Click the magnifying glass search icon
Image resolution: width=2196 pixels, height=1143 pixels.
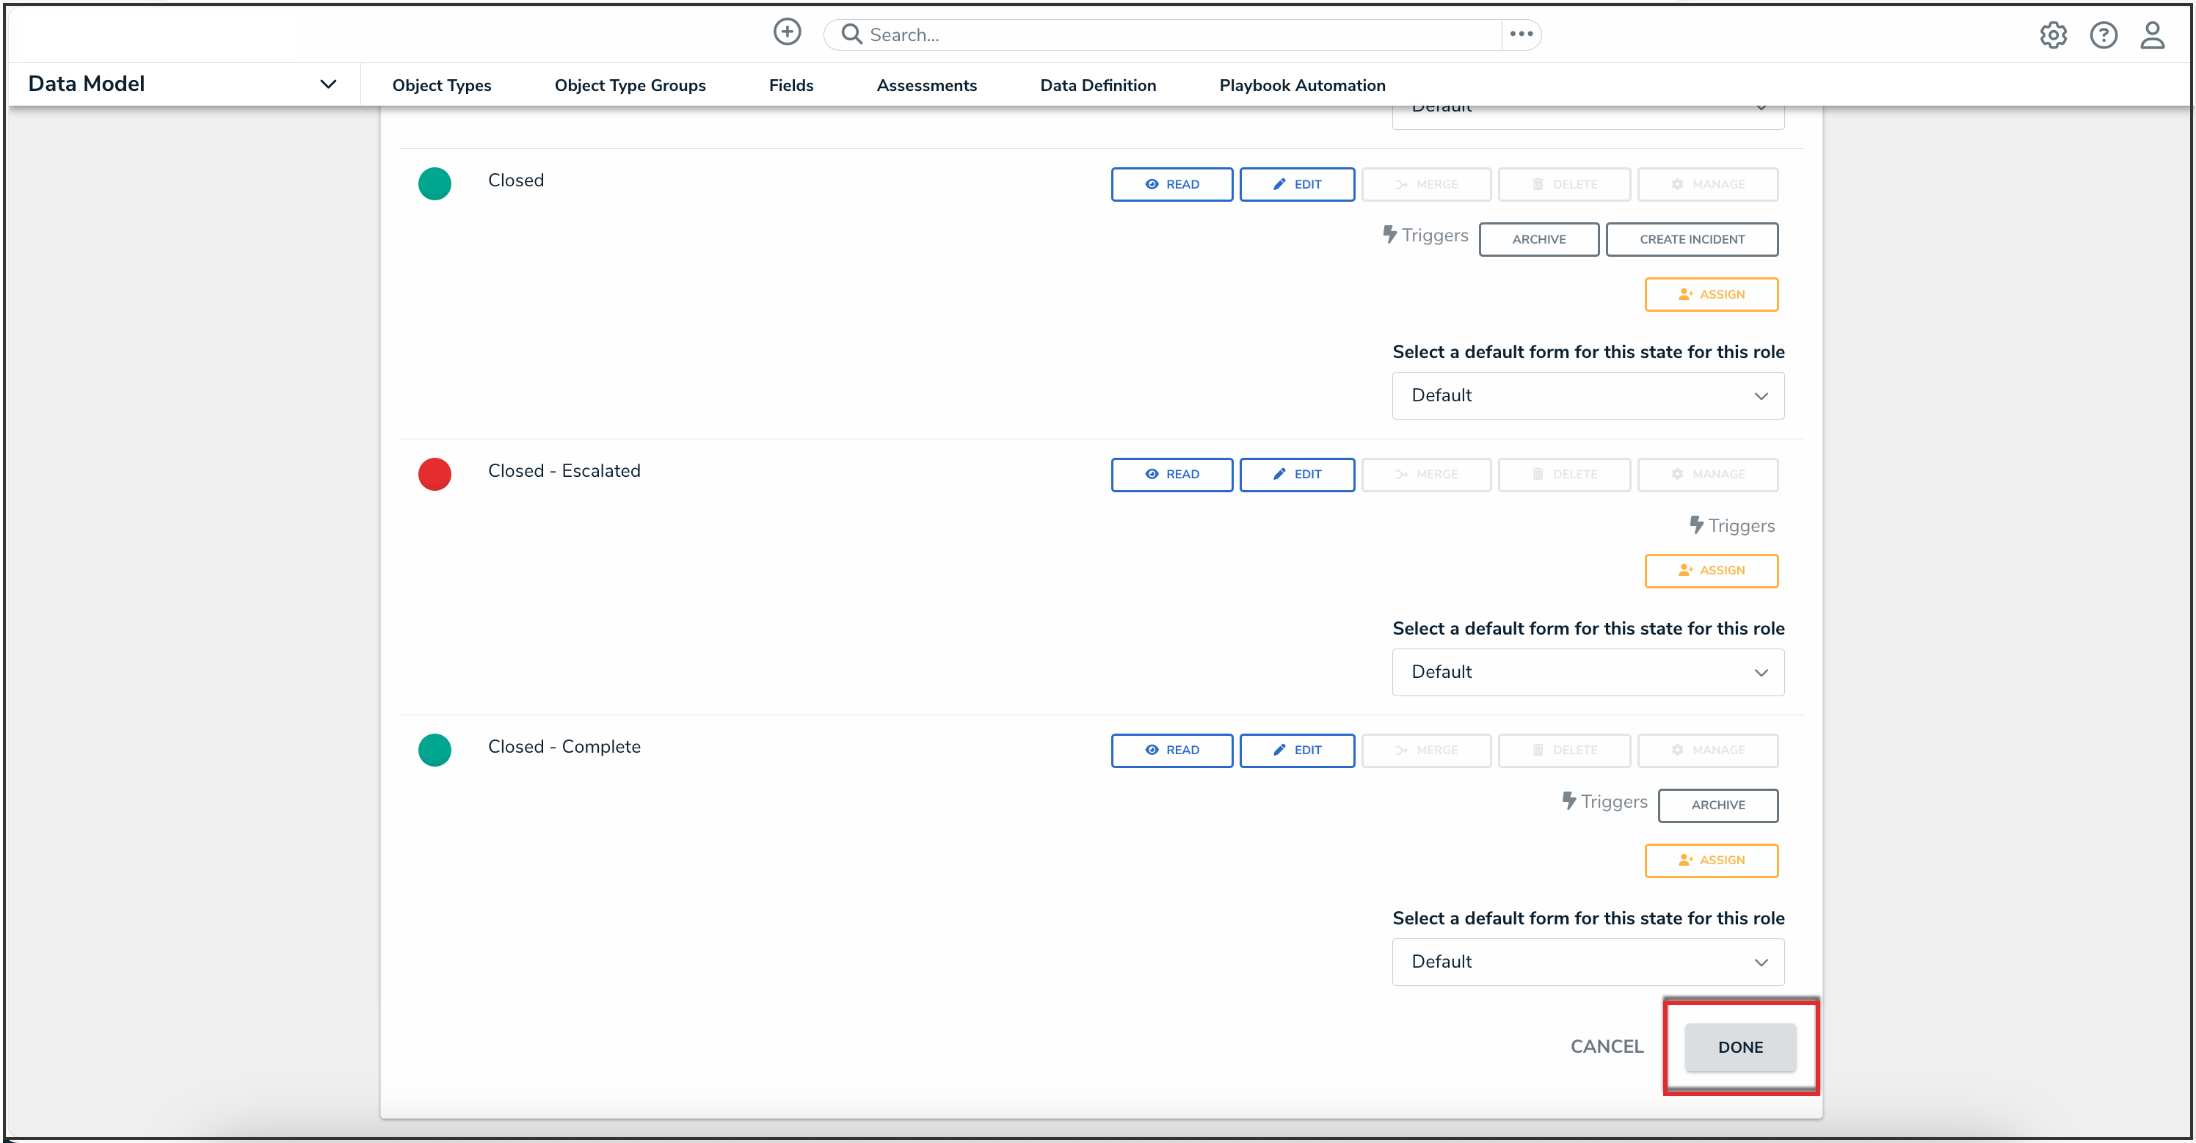[851, 34]
